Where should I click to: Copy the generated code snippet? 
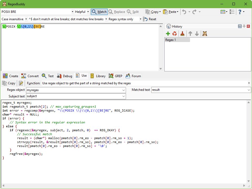pos(9,83)
